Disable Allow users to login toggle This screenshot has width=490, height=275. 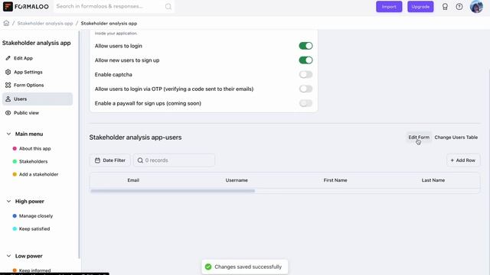pyautogui.click(x=305, y=46)
